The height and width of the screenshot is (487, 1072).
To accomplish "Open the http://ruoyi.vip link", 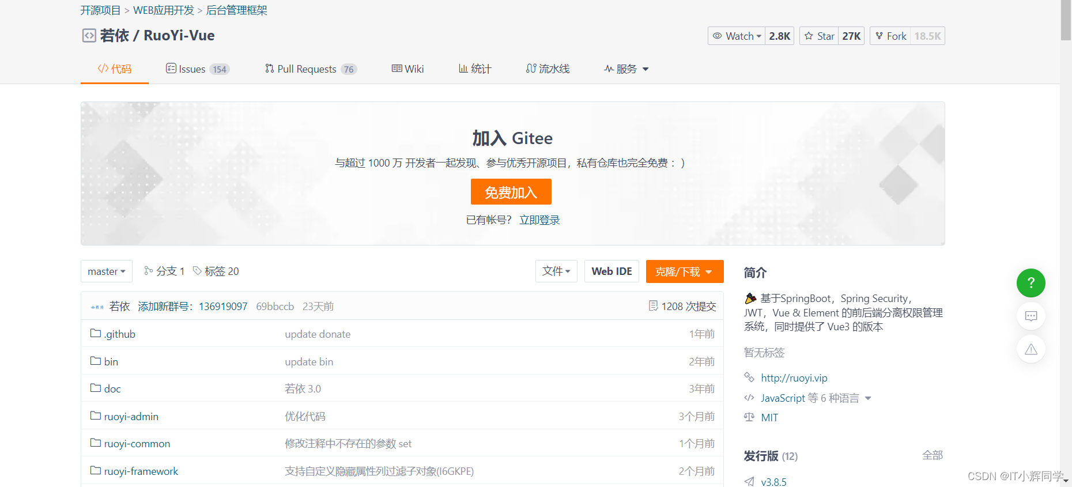I will point(794,378).
